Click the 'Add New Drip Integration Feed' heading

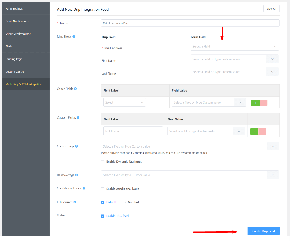pyautogui.click(x=83, y=9)
